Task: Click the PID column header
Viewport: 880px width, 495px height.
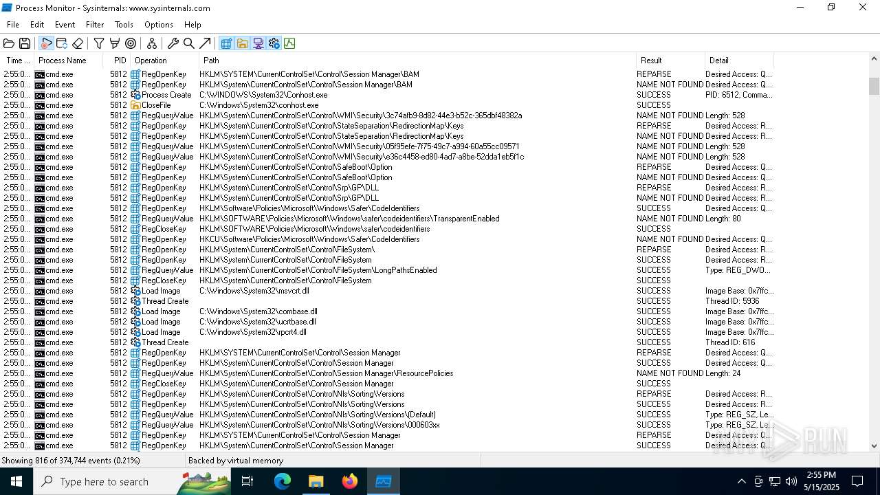Action: pos(118,60)
